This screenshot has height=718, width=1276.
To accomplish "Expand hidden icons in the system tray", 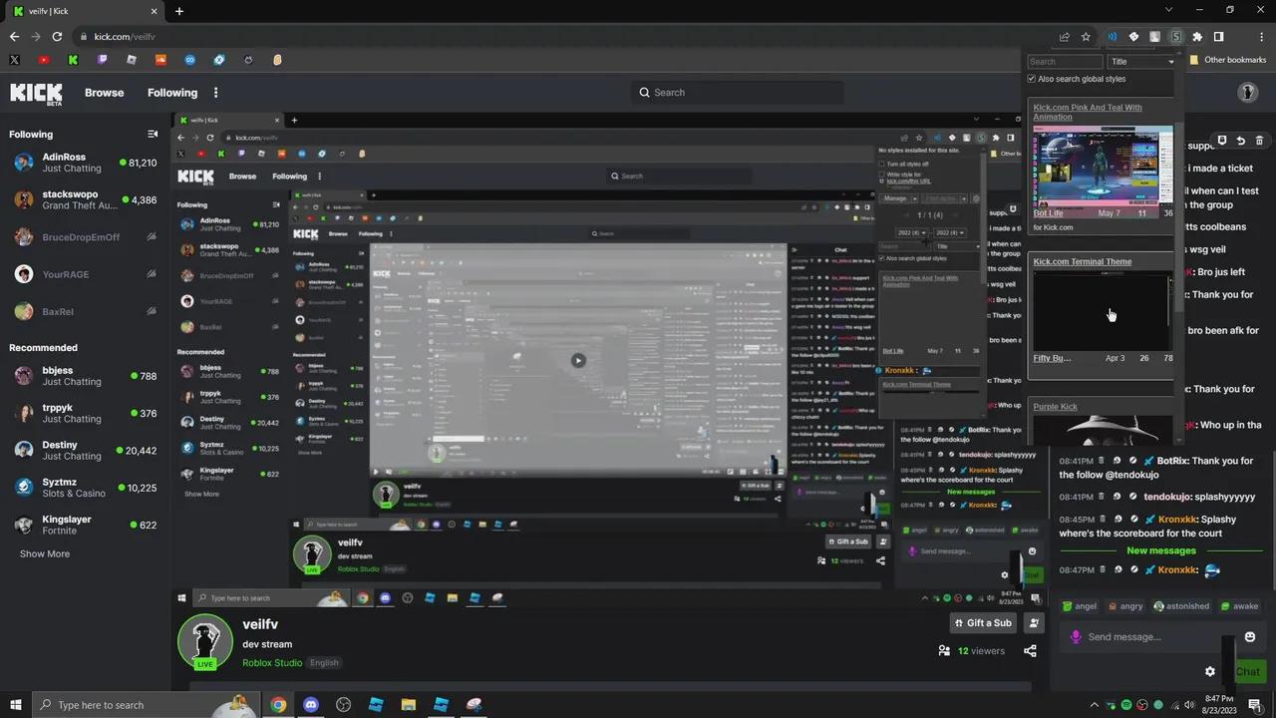I will (1095, 705).
